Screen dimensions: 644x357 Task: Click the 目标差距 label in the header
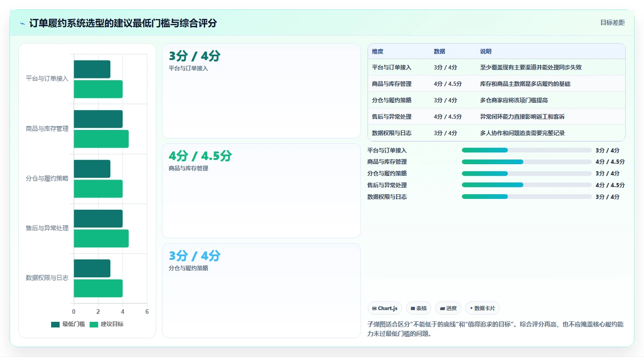pos(613,23)
